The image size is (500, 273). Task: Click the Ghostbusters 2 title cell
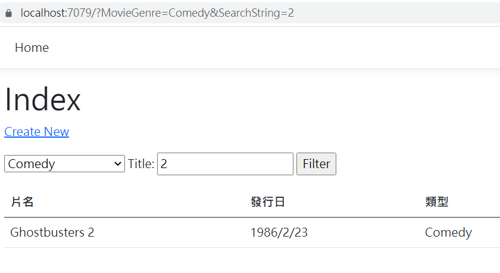[52, 232]
